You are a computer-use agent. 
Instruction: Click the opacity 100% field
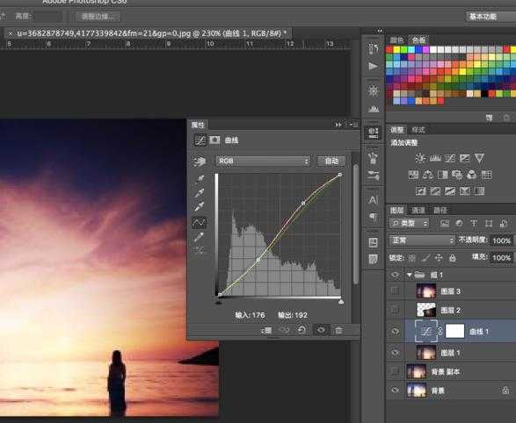pos(502,240)
